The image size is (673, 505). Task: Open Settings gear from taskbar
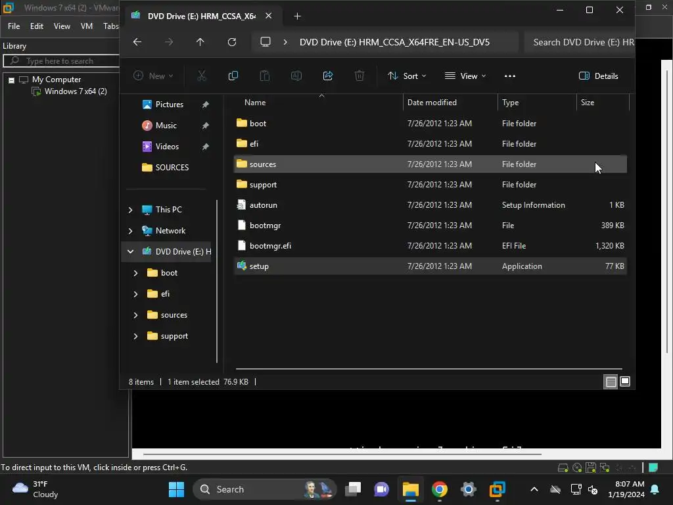tap(468, 489)
